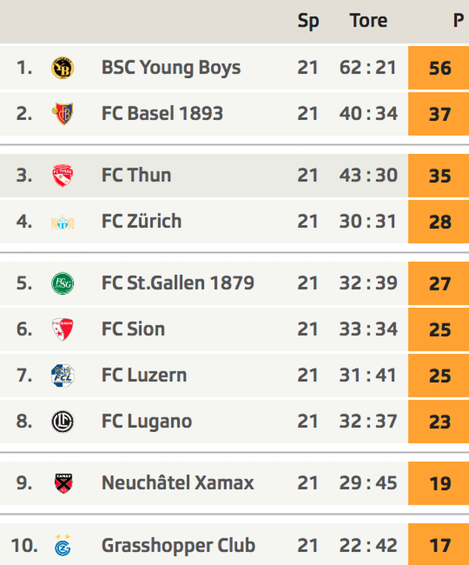Click the Tore column header
Image resolution: width=469 pixels, height=565 pixels.
coord(368,20)
